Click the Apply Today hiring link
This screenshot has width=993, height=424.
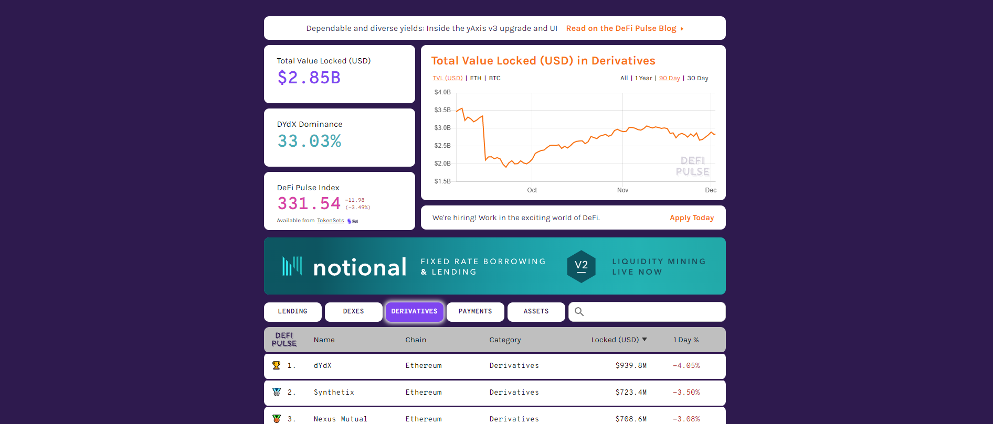point(692,218)
